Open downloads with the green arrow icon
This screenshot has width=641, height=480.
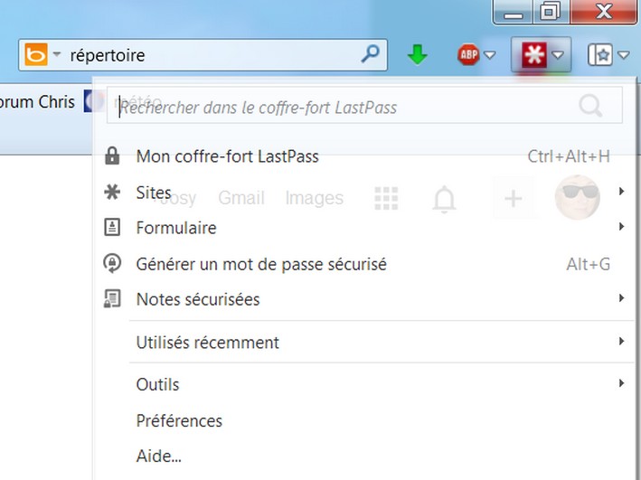pos(418,54)
